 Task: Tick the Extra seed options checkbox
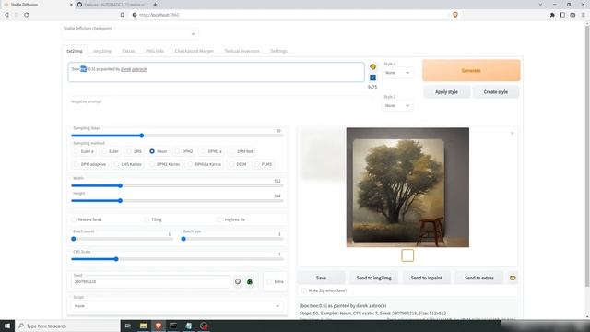tap(269, 281)
